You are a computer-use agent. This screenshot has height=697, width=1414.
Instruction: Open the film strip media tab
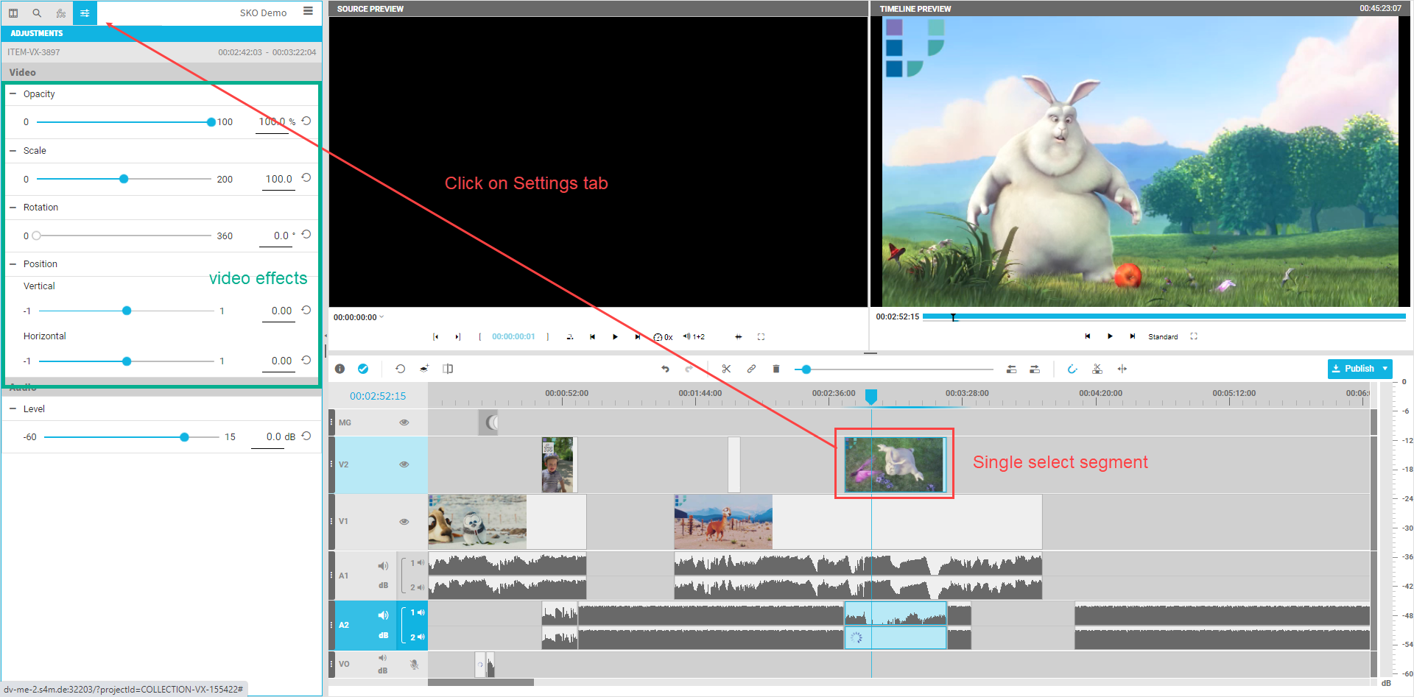[x=61, y=13]
